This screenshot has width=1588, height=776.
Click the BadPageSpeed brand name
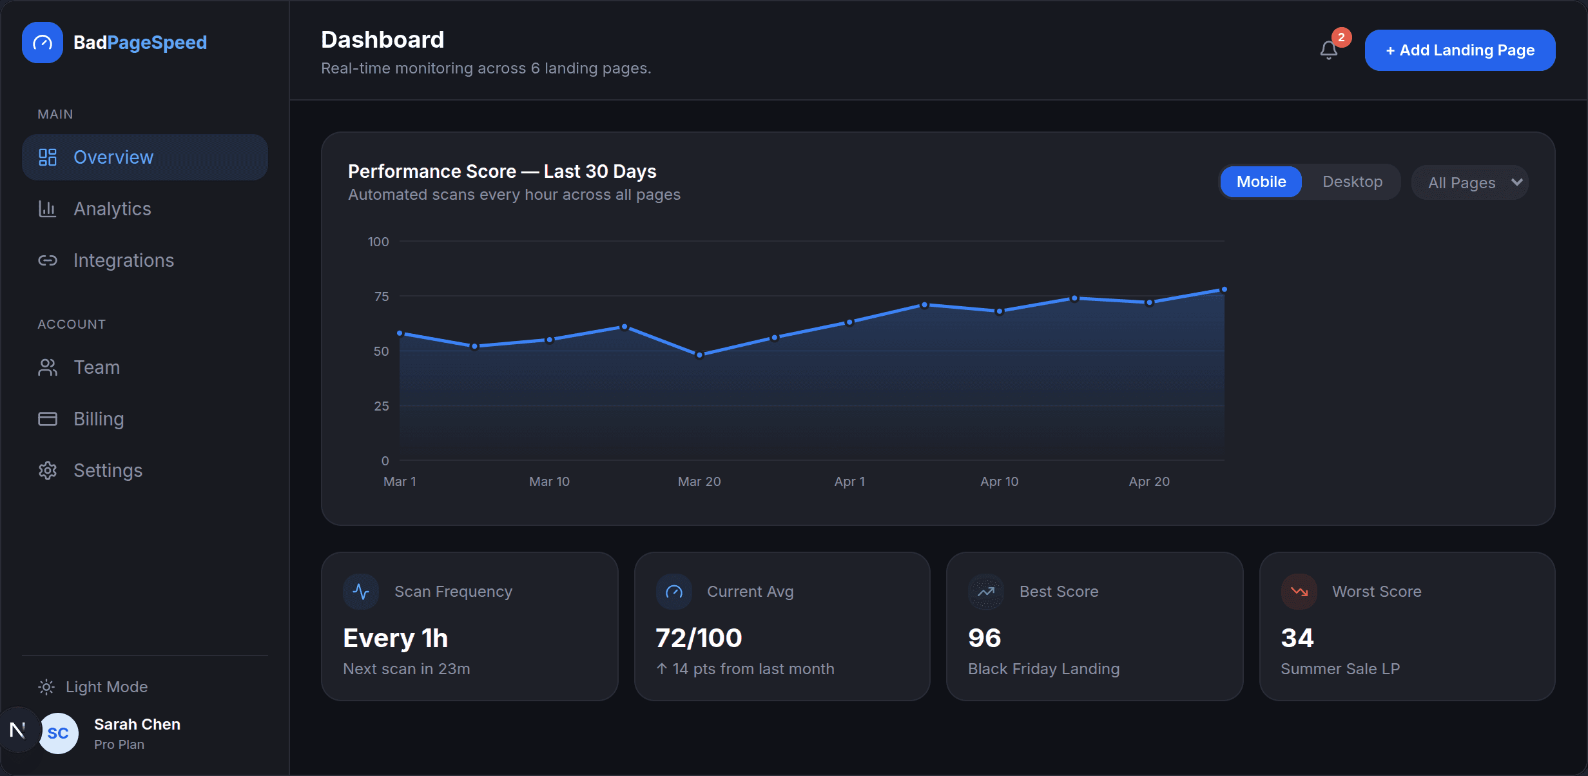point(140,43)
